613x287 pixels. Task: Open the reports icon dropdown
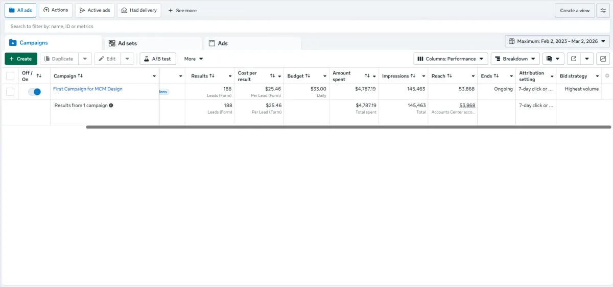click(x=553, y=59)
